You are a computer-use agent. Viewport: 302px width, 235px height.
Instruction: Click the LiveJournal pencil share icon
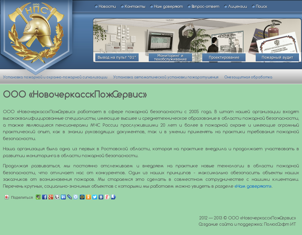click(70, 197)
